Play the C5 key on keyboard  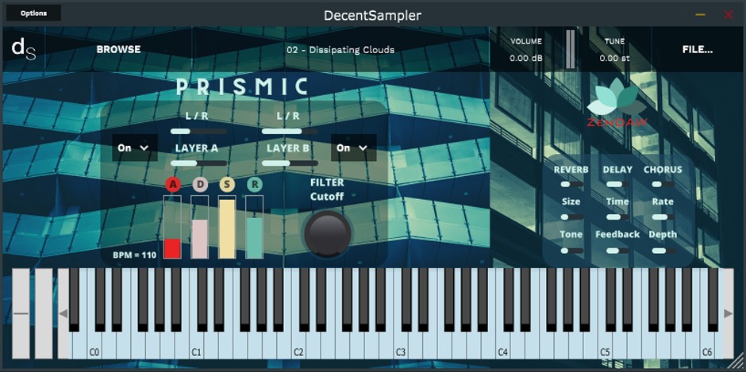coord(605,347)
